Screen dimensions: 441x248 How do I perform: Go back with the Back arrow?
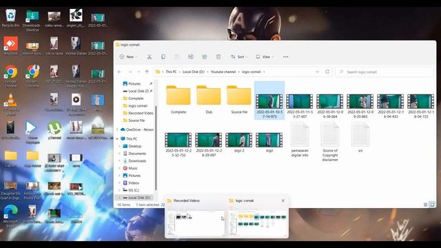[119, 72]
